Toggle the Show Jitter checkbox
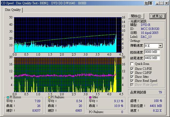This screenshot has width=170, height=117. tap(132, 77)
